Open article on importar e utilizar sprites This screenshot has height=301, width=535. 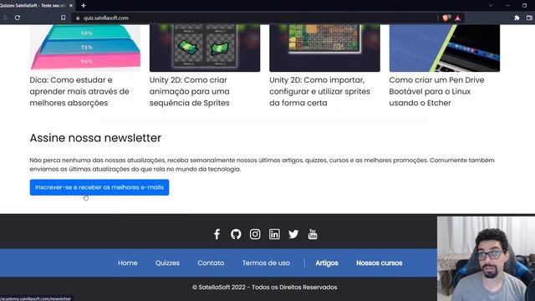coord(319,91)
